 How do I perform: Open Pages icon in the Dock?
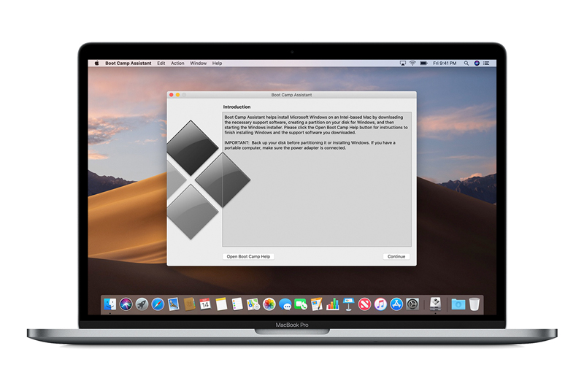point(317,304)
